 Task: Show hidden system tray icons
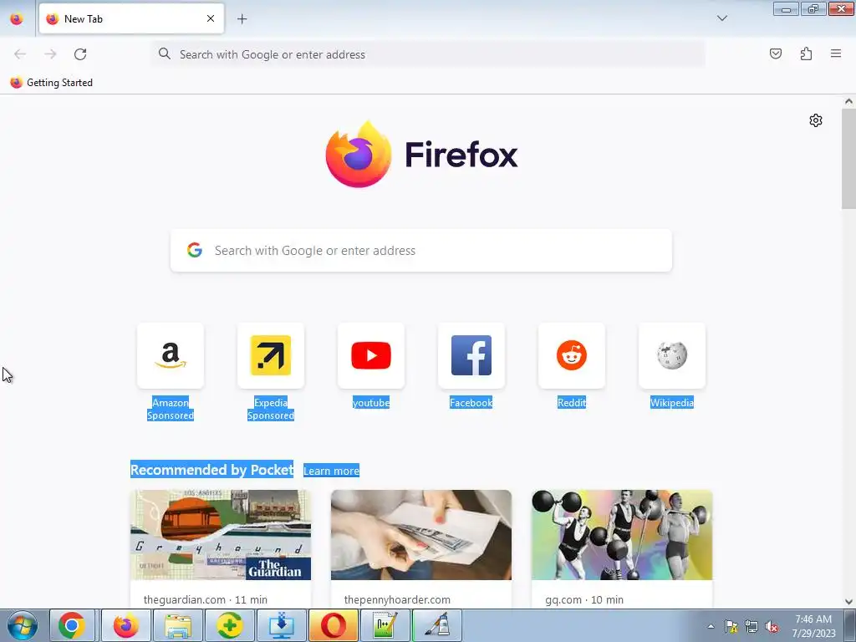(x=711, y=626)
